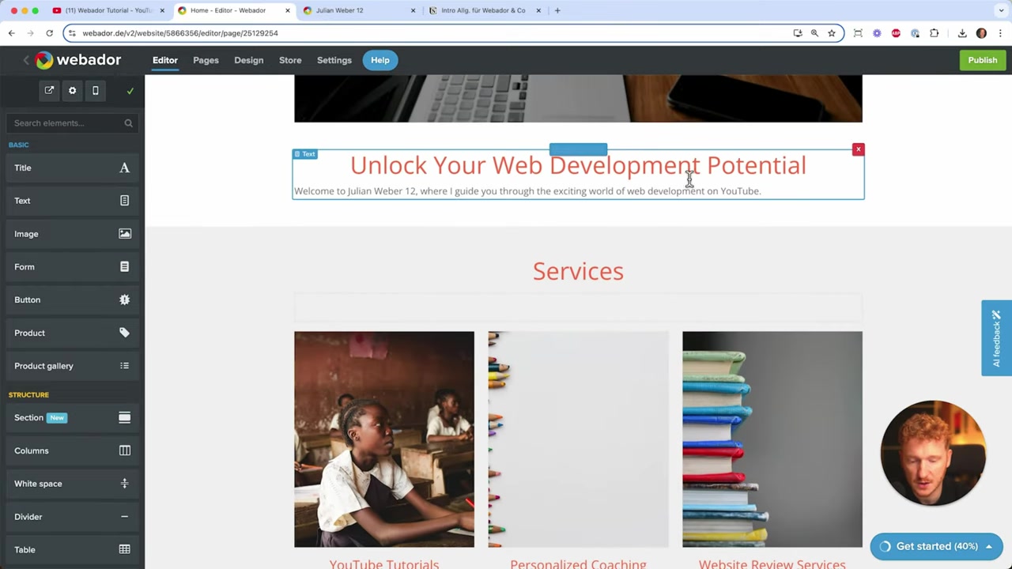Open sidebar settings gear
1012x569 pixels.
72,91
